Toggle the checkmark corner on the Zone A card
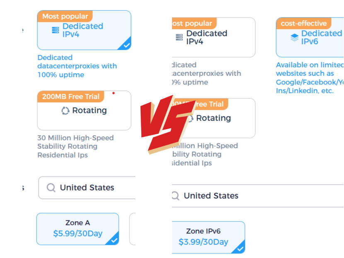The image size is (344, 258). tap(114, 240)
